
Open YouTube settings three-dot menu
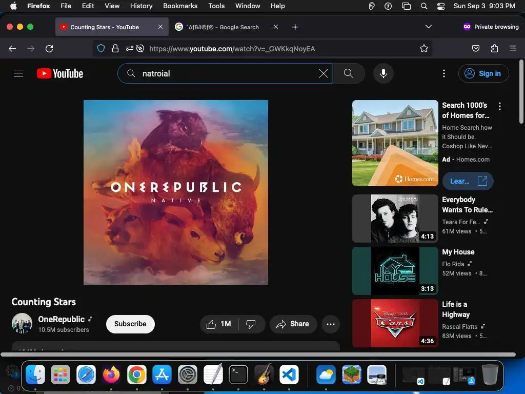point(444,73)
